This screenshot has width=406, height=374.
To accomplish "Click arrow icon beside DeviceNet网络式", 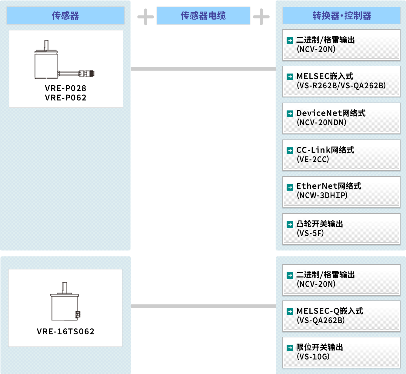I will pos(290,114).
